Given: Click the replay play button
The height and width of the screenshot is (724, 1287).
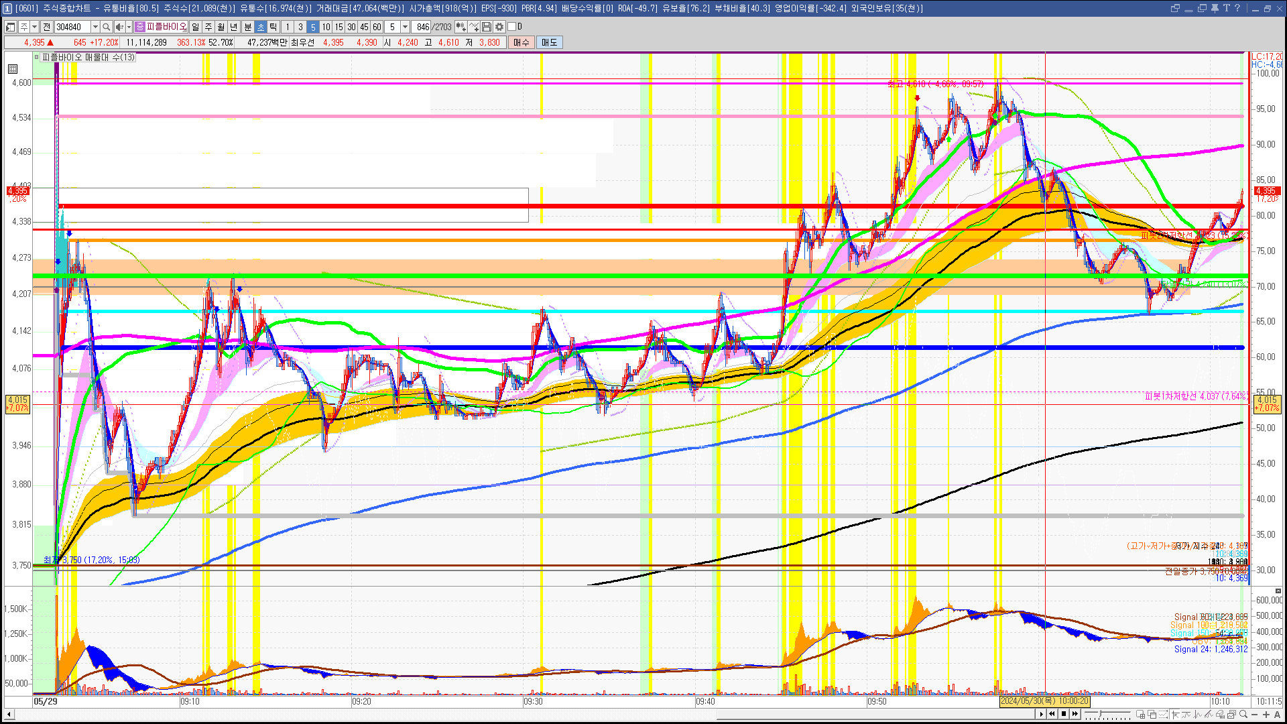Looking at the screenshot, I should tap(1041, 714).
